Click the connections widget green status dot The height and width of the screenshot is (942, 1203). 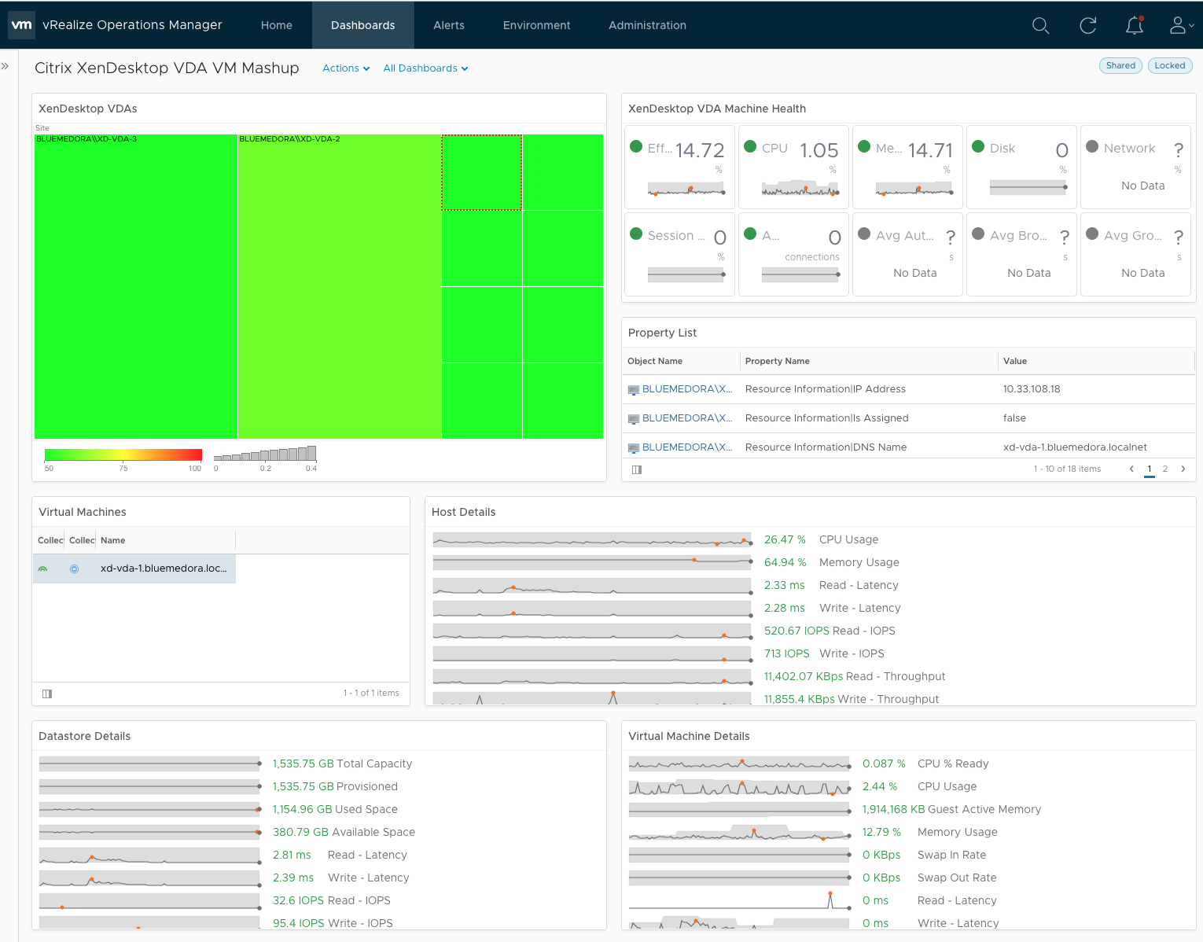[x=750, y=234]
